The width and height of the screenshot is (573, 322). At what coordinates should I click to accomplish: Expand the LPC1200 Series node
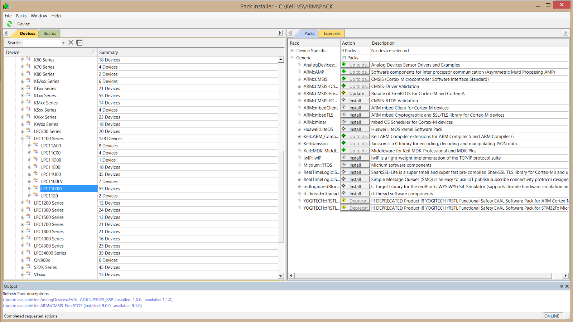[x=23, y=203]
